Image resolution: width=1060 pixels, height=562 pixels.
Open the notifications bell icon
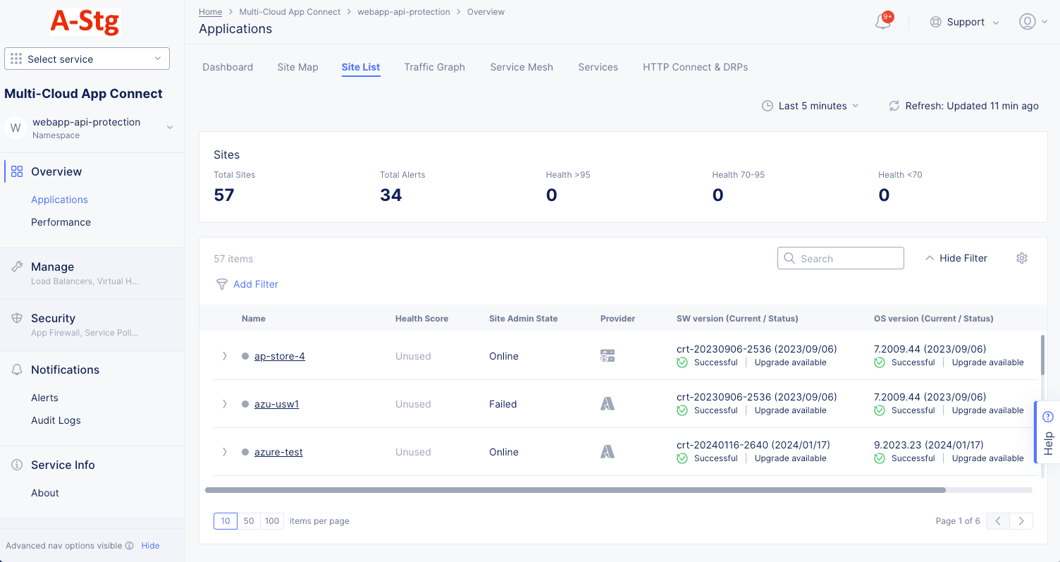click(x=882, y=23)
